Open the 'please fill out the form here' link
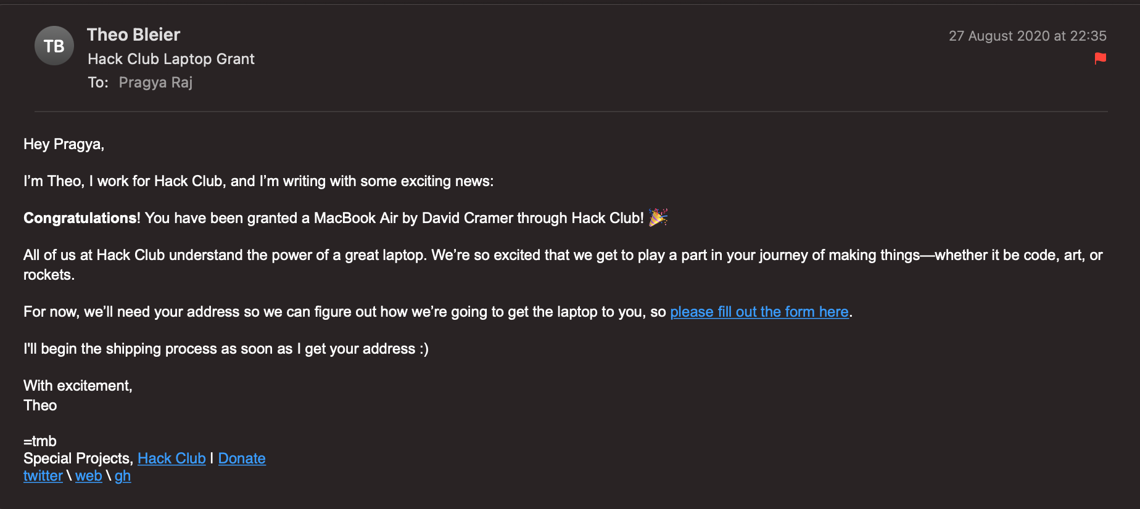The height and width of the screenshot is (509, 1140). point(759,312)
